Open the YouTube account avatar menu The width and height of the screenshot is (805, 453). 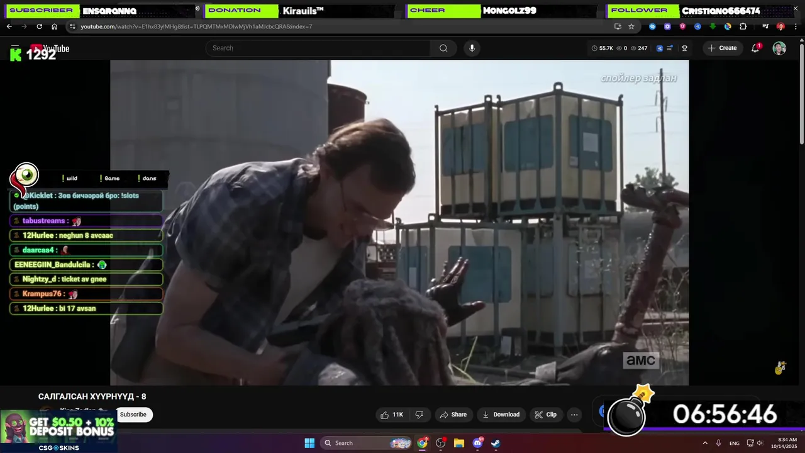(779, 48)
